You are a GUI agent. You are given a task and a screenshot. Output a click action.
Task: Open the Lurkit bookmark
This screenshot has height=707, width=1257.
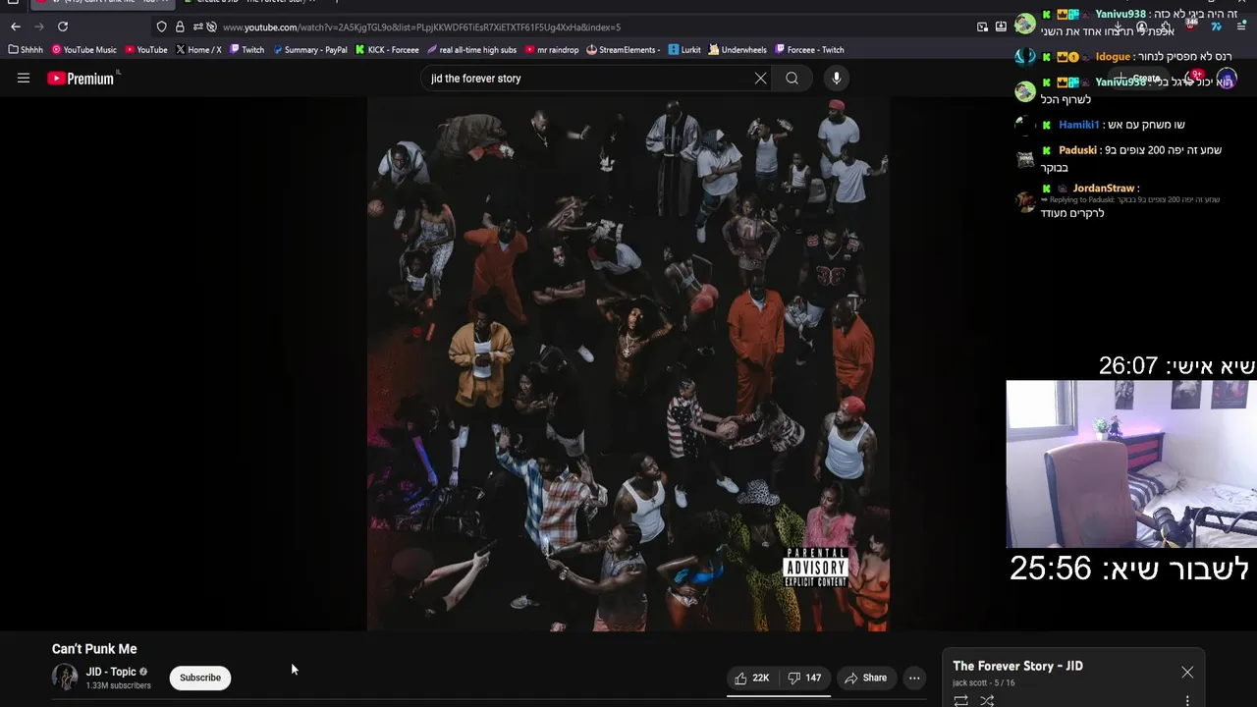[684, 50]
